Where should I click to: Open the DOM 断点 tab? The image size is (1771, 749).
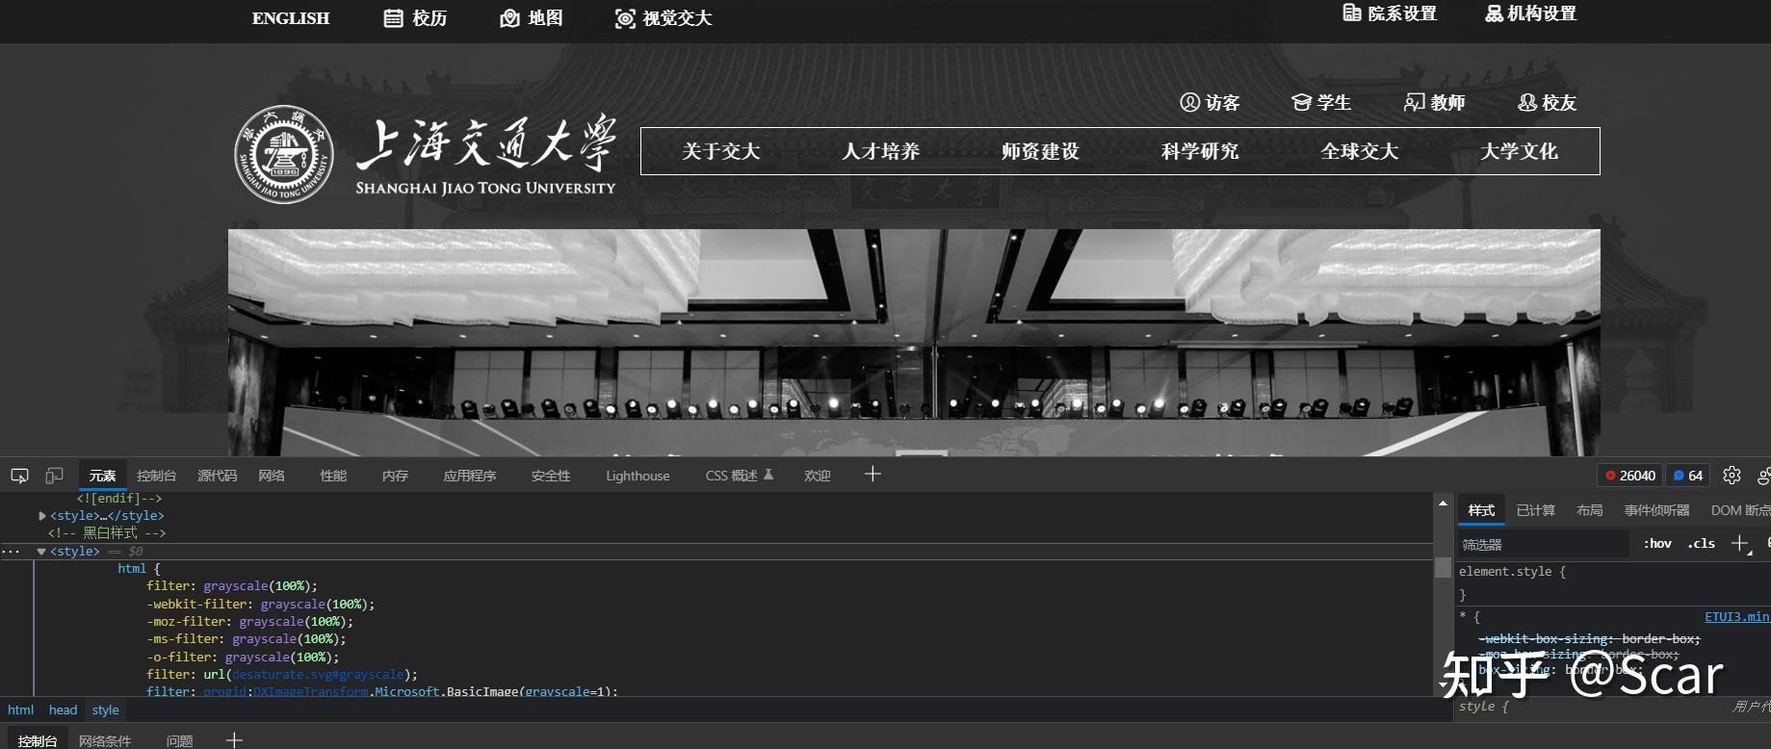[1740, 510]
